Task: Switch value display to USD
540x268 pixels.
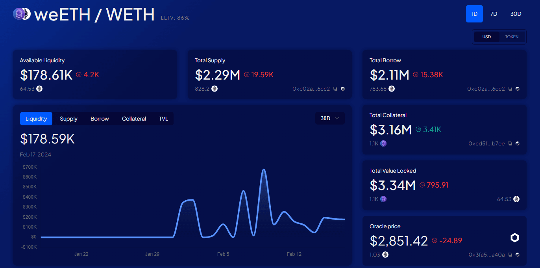Action: (x=486, y=37)
